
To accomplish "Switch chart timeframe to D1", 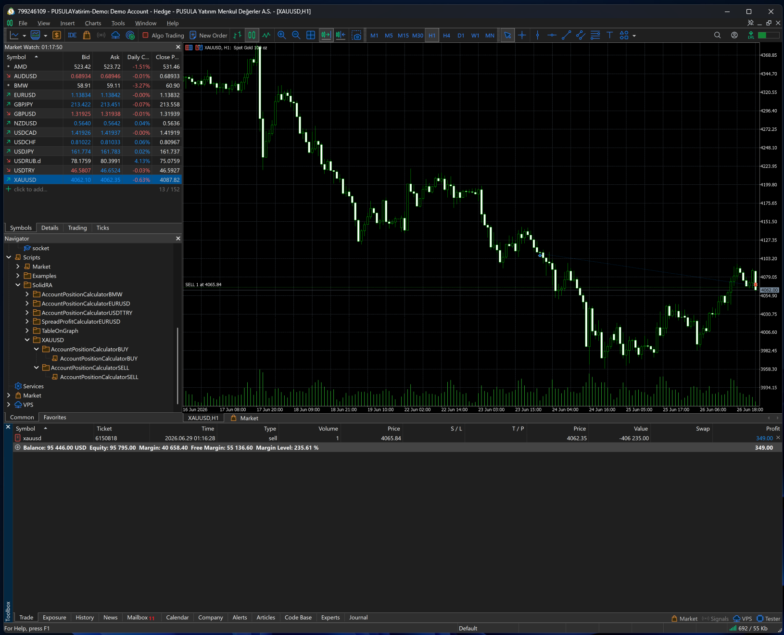I will pos(461,36).
